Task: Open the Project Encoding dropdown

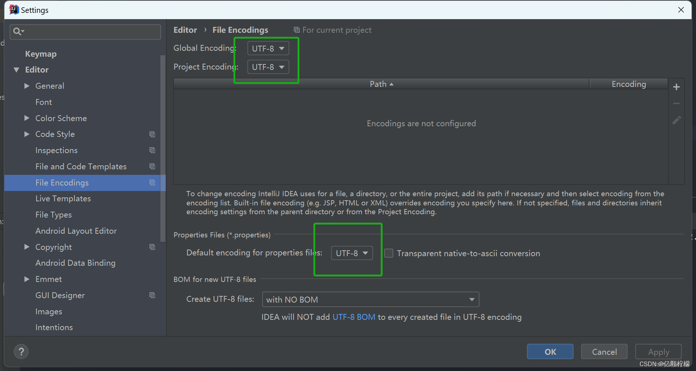Action: (268, 67)
